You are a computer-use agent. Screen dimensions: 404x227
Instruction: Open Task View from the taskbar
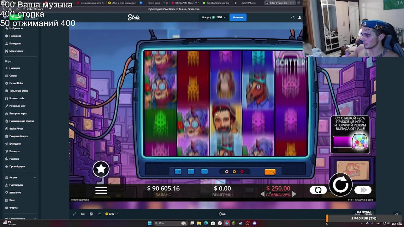pyautogui.click(x=192, y=223)
